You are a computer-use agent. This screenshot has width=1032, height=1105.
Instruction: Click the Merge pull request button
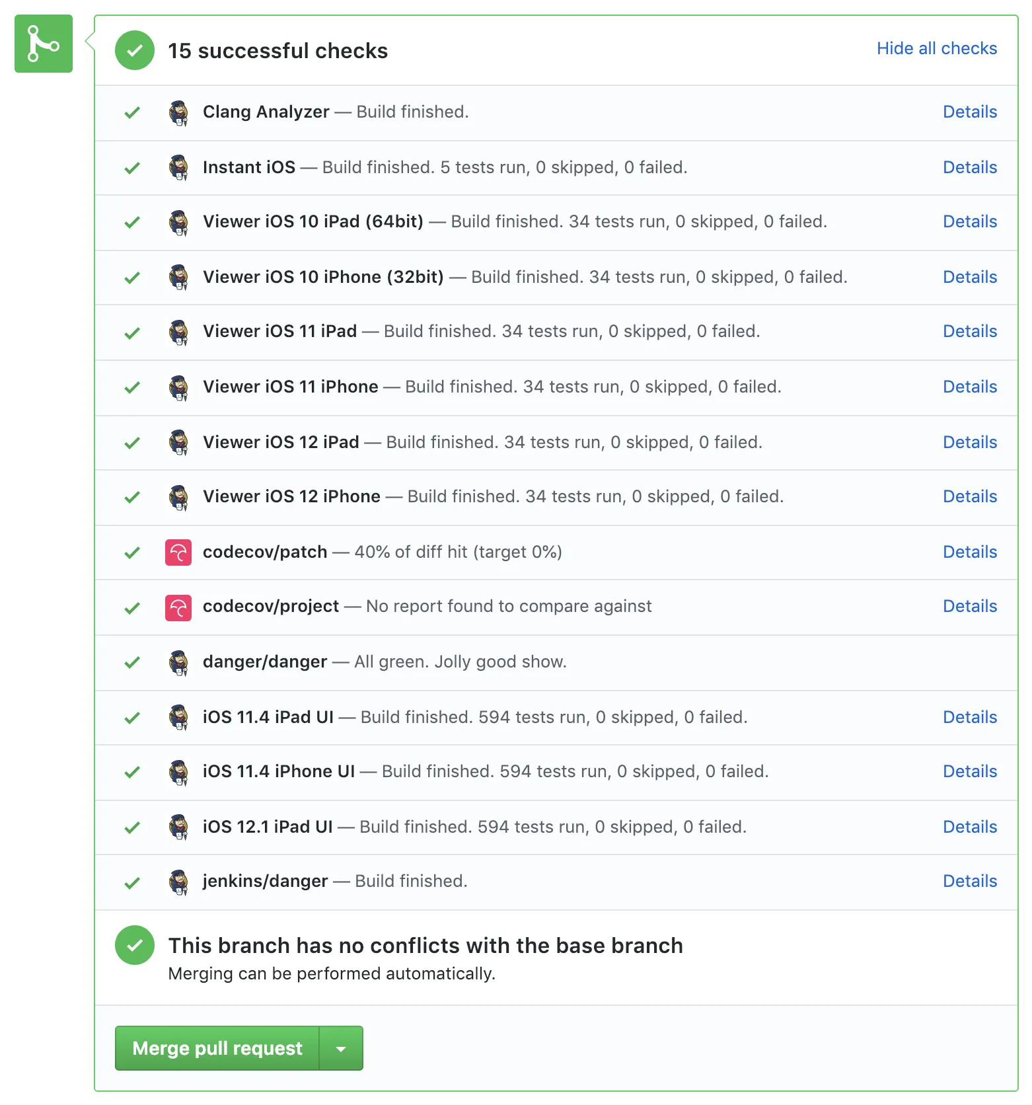[x=217, y=1048]
